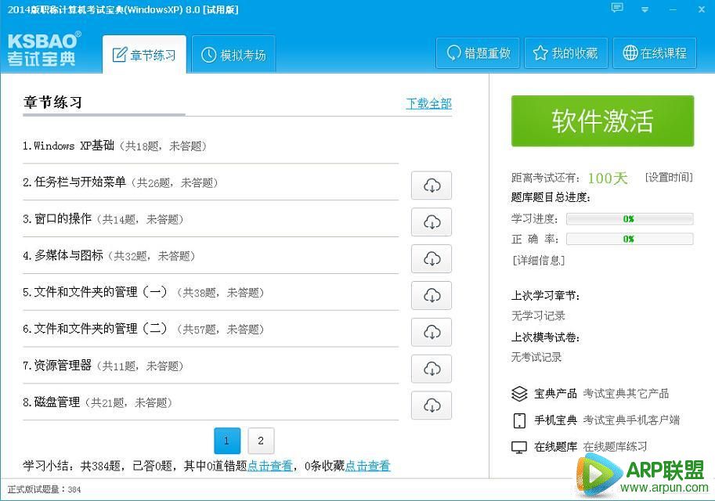This screenshot has width=715, height=501.
Task: Go to page 2 of chapter list
Action: click(259, 441)
